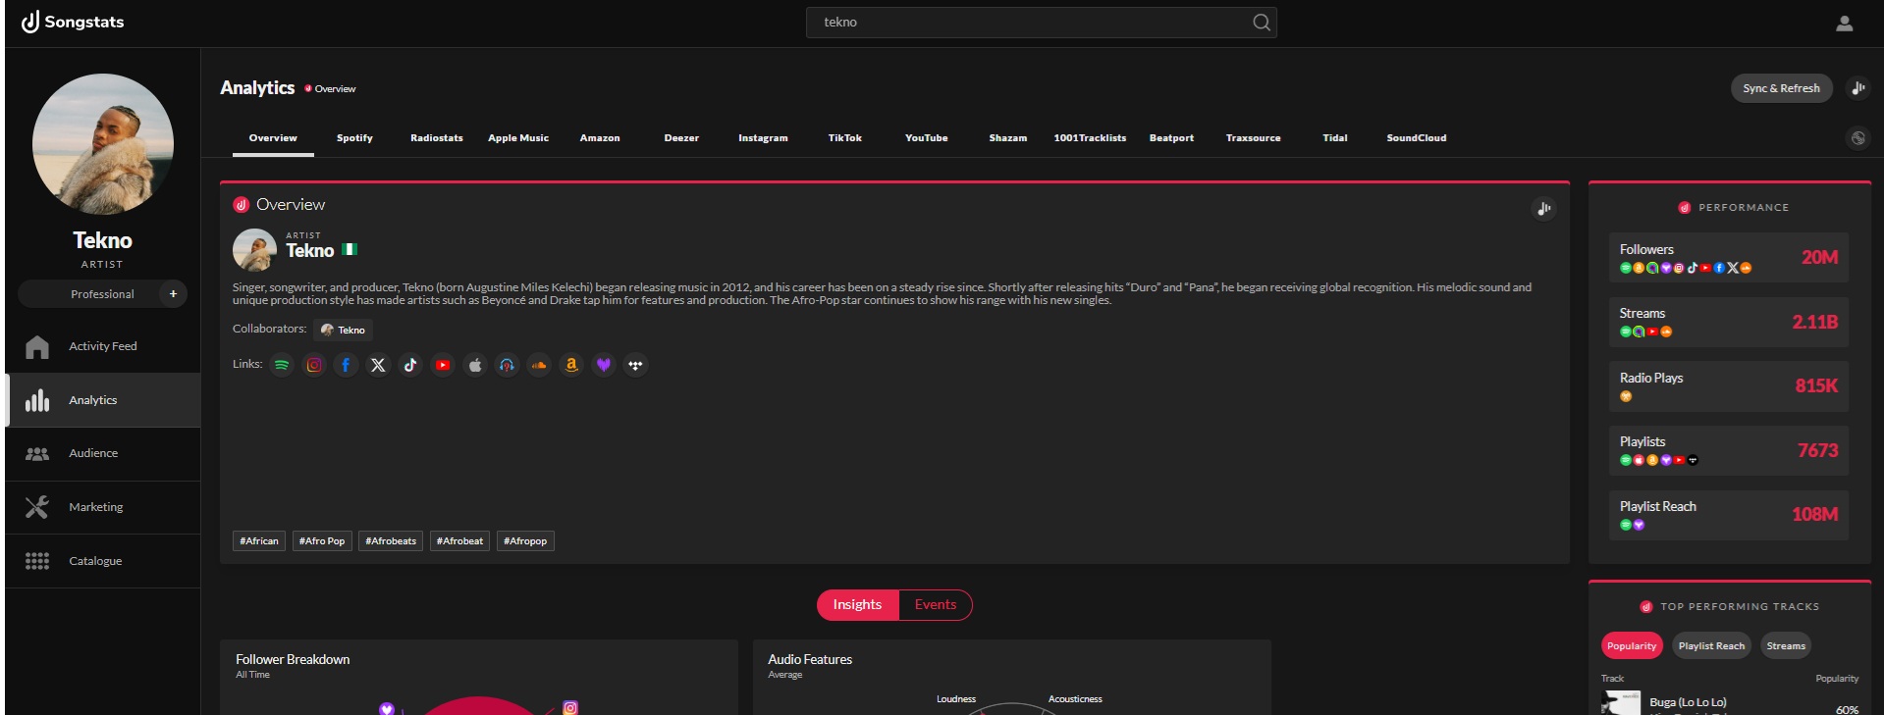Open Catalogue in the sidebar
The height and width of the screenshot is (715, 1884).
tap(103, 561)
